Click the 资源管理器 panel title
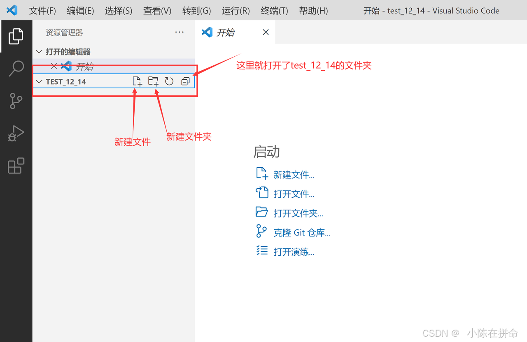This screenshot has height=342, width=527. [64, 32]
